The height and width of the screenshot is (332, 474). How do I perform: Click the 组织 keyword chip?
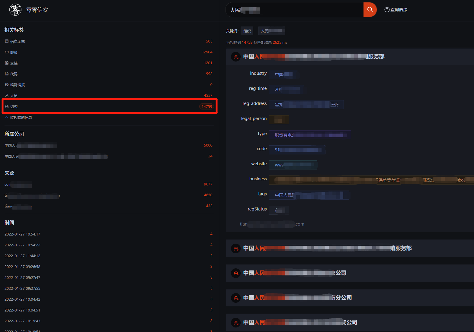click(247, 31)
